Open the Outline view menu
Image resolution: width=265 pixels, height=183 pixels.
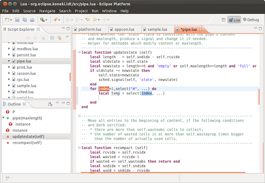57,102
